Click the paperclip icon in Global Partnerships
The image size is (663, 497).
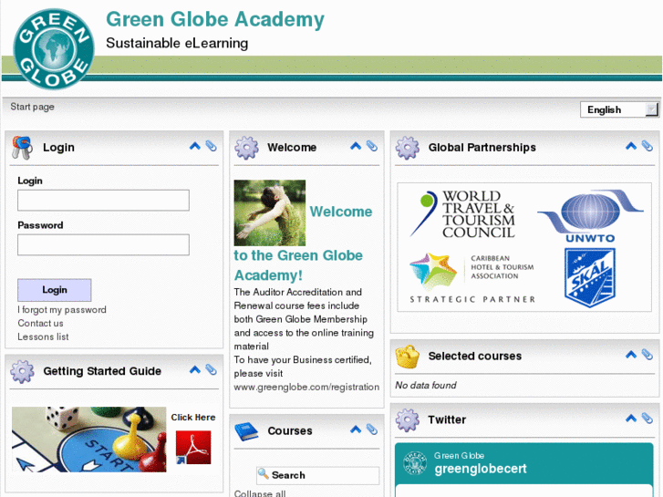647,146
